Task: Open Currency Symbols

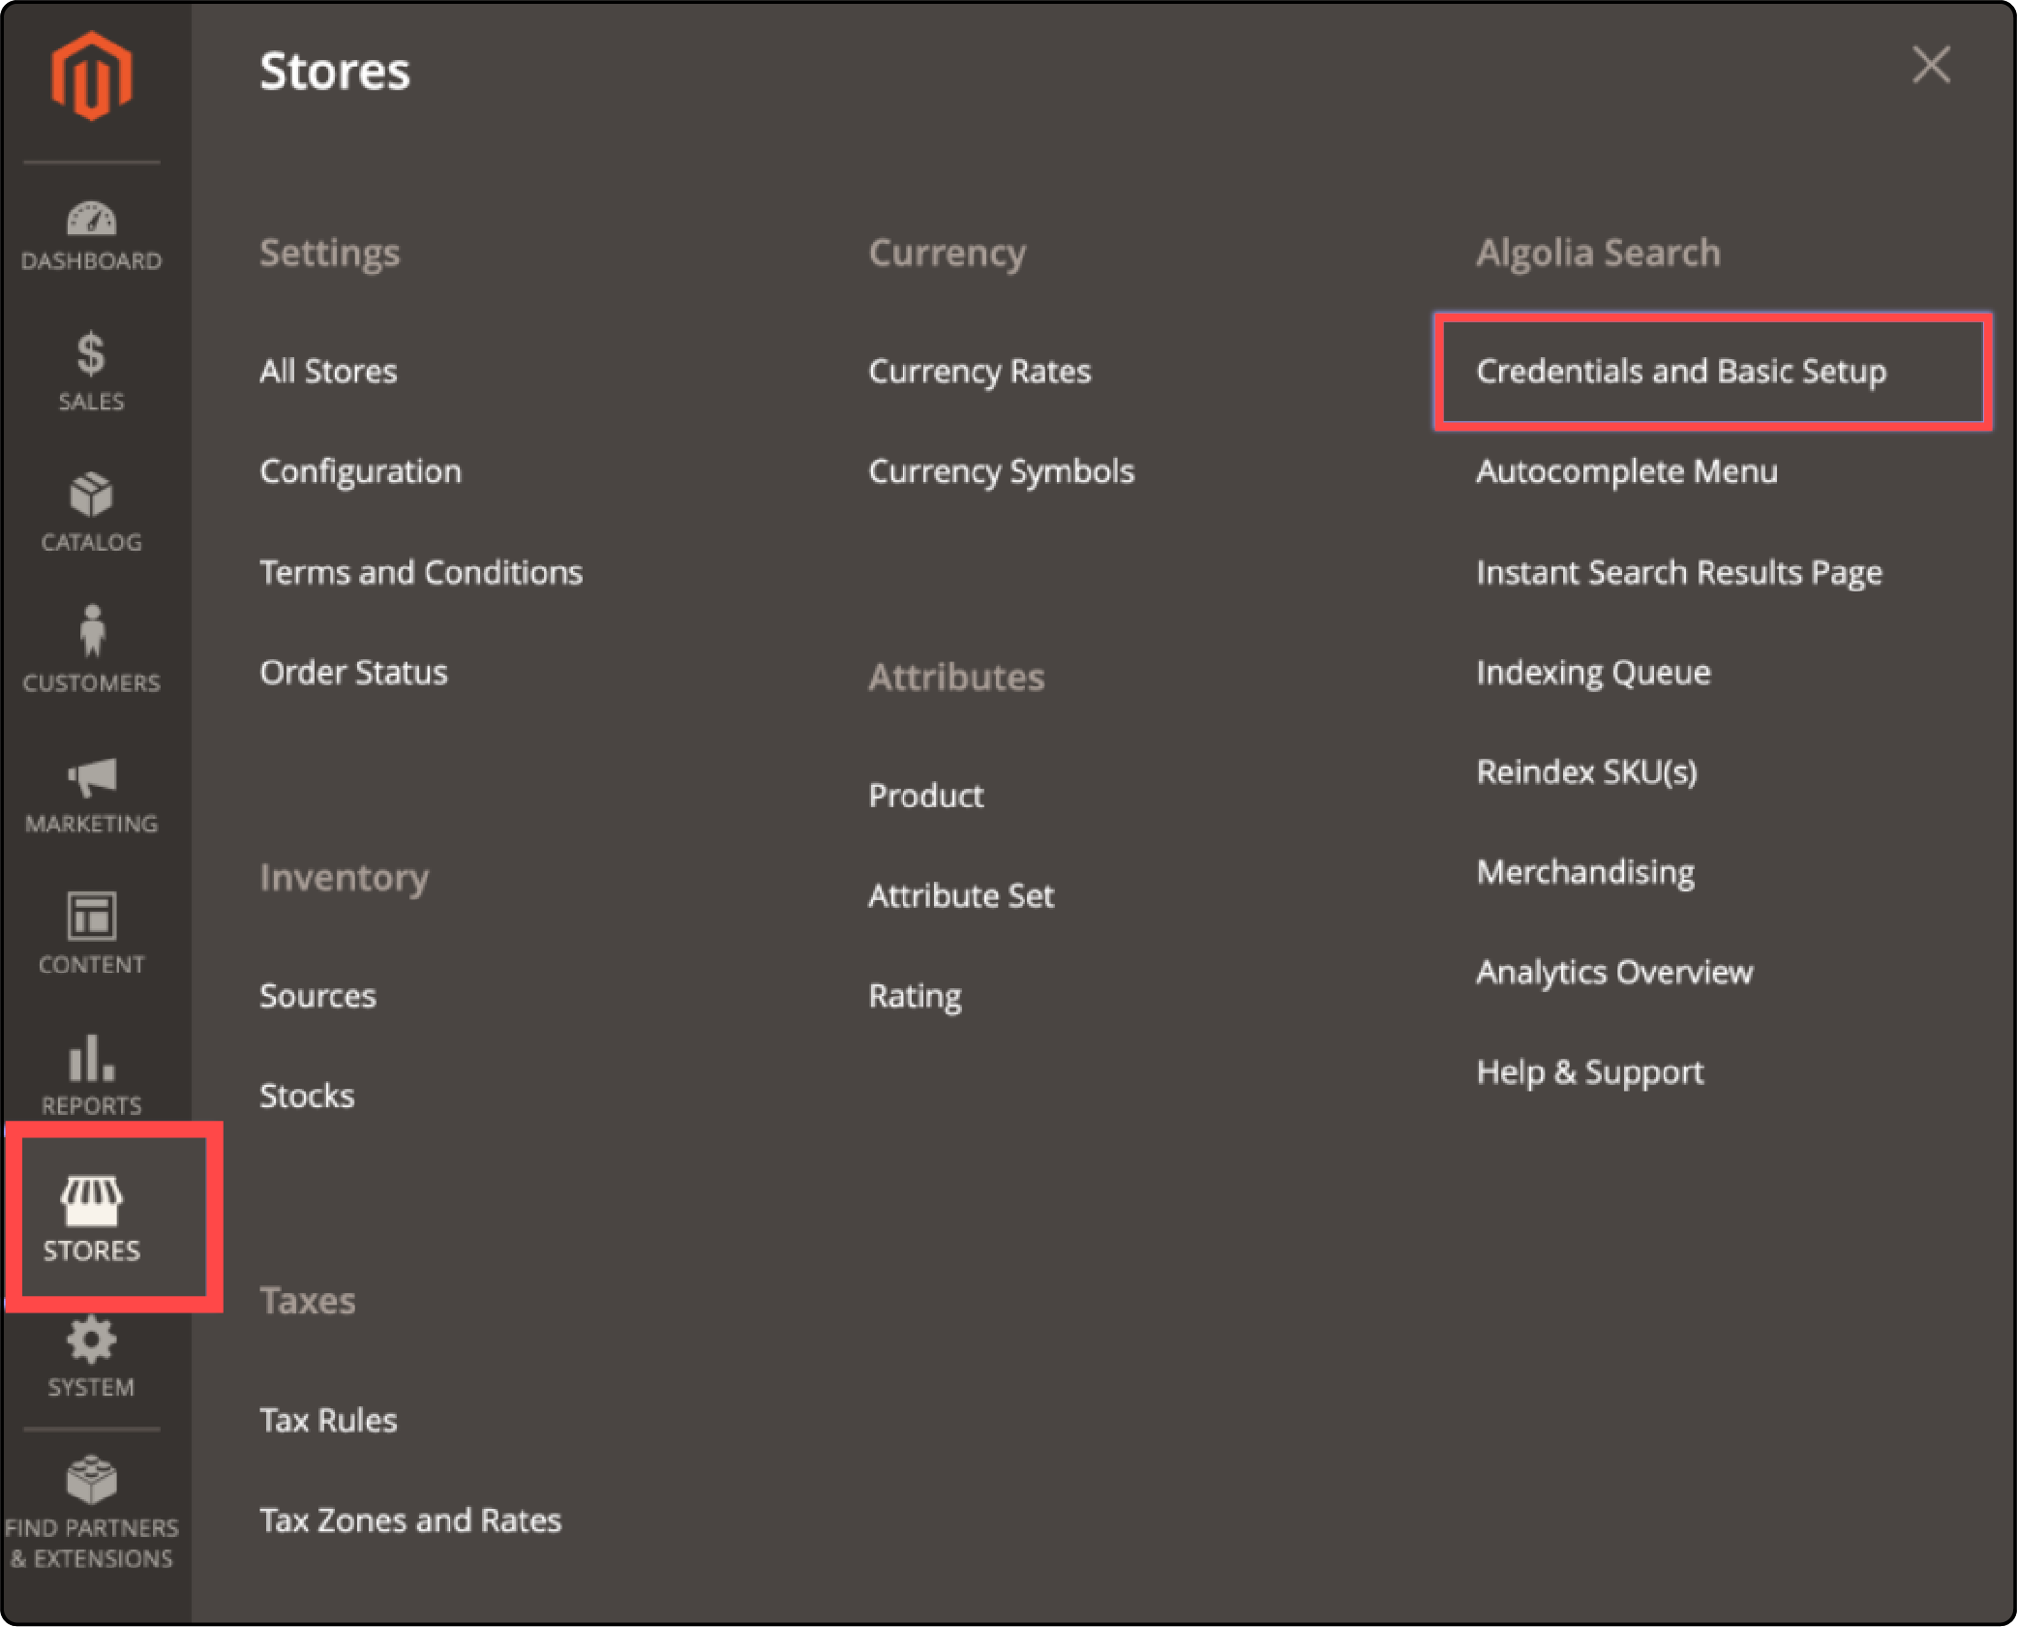Action: coord(1001,471)
